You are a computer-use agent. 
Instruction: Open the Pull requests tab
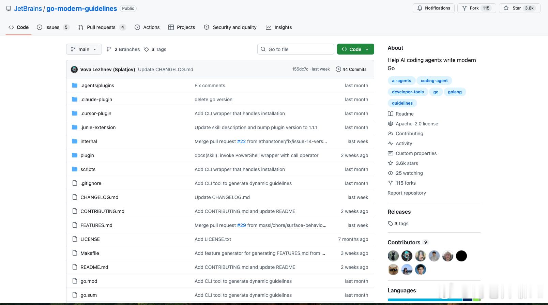click(x=102, y=27)
